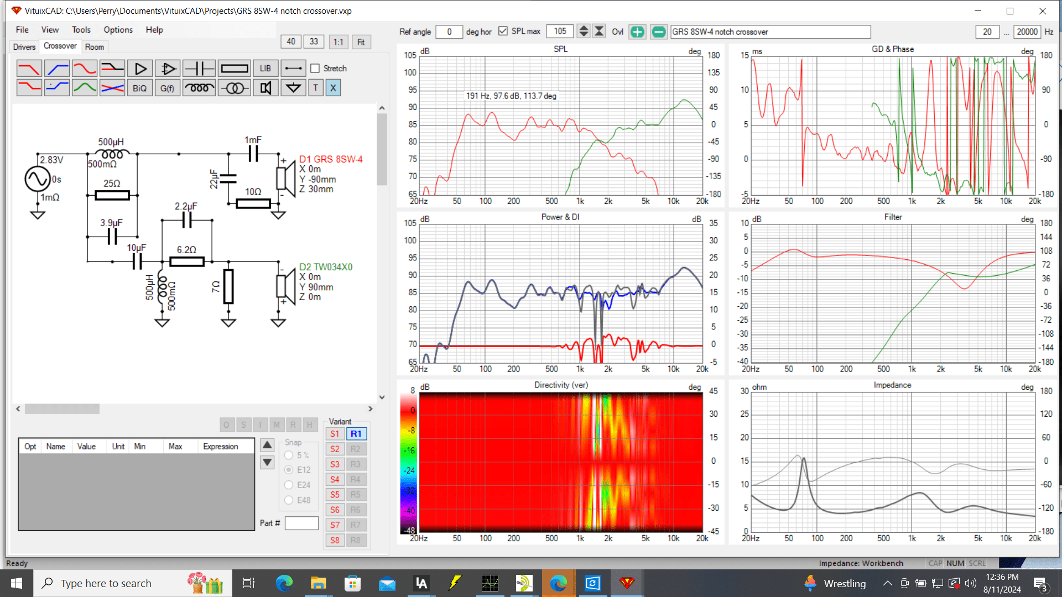Screen dimensions: 1062x597
Task: Show hidden system tray icons
Action: coord(887,583)
